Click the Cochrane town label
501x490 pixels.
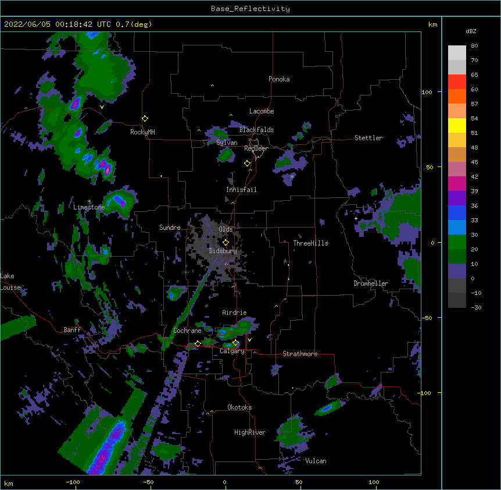pyautogui.click(x=187, y=331)
